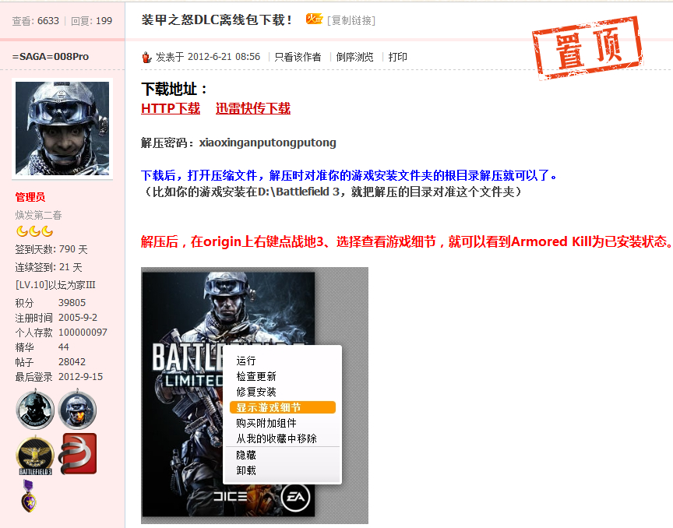Image resolution: width=673 pixels, height=528 pixels.
Task: Click the post date 发表于 2012-6-21 08:56
Action: pos(208,57)
